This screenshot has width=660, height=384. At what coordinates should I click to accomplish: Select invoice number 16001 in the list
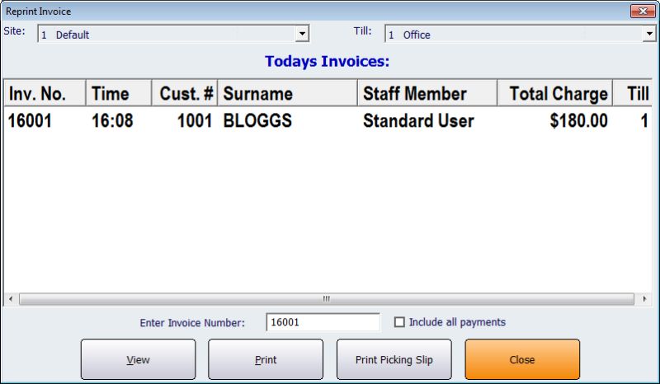[x=30, y=121]
